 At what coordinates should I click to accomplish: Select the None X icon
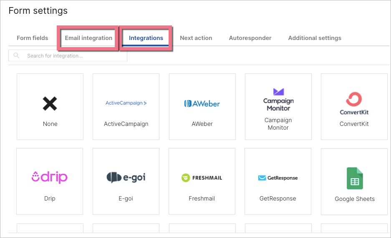click(x=50, y=103)
